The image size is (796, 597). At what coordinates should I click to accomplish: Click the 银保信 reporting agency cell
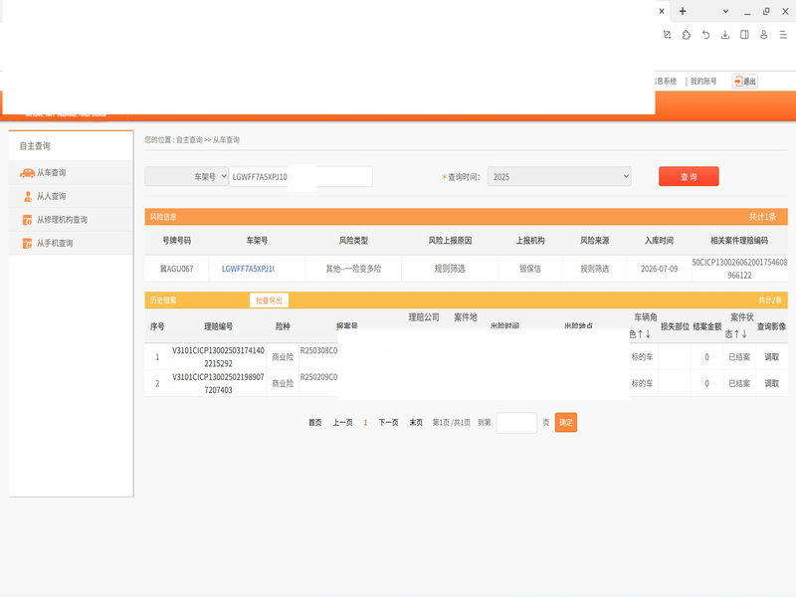[530, 269]
